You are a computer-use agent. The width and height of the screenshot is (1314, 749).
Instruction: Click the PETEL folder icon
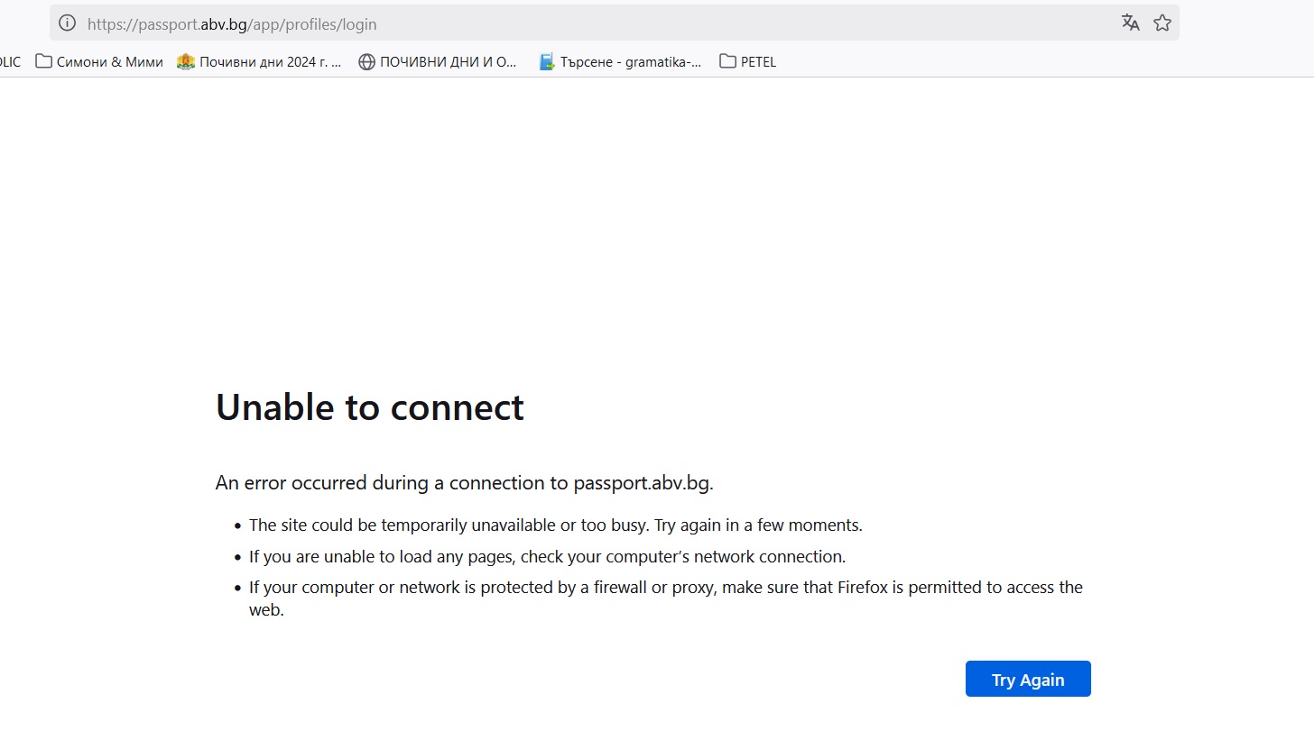[727, 61]
